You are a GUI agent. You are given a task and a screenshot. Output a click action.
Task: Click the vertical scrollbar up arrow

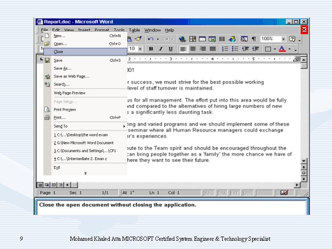coord(303,60)
